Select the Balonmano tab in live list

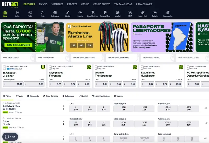pyautogui.click(x=69, y=96)
